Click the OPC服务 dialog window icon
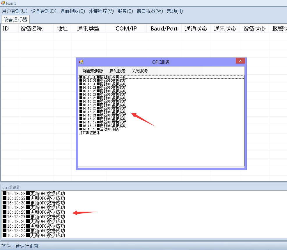Screen dimensions: 287x250 tap(81, 62)
